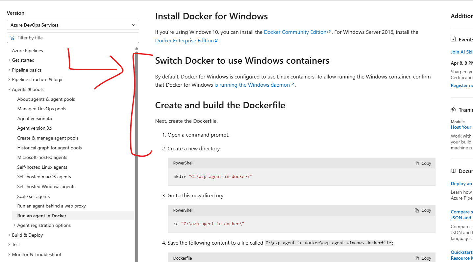Viewport: 473px width, 262px height.
Task: Open About agents & agent pools
Action: (46, 99)
